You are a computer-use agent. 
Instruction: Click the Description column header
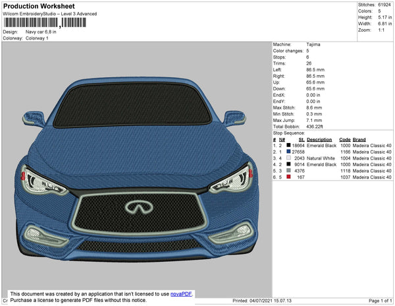(x=319, y=140)
